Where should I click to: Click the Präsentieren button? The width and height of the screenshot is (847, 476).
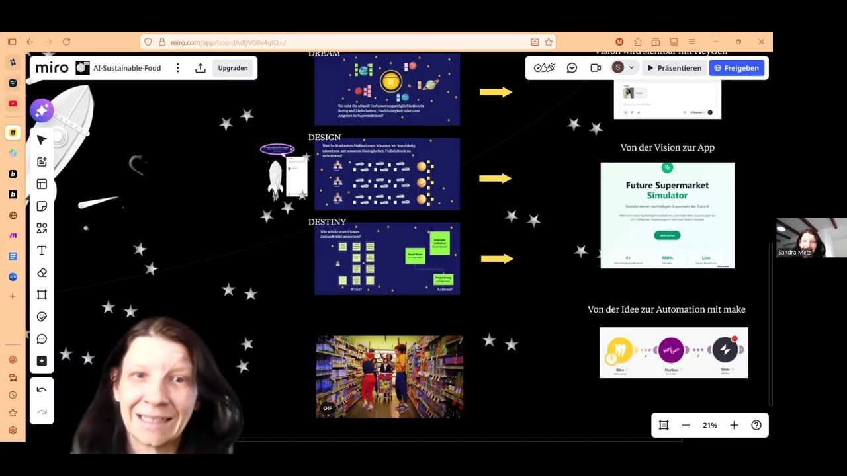pyautogui.click(x=674, y=68)
